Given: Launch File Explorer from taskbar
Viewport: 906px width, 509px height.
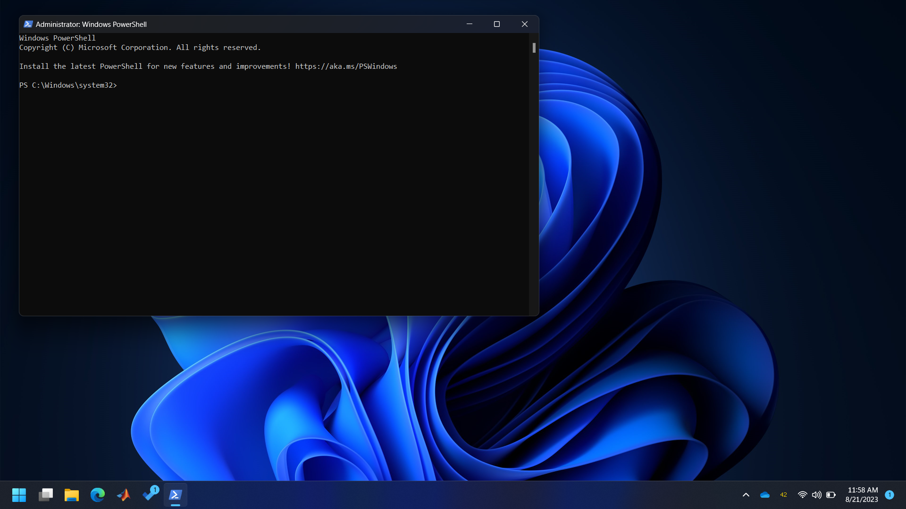Looking at the screenshot, I should (72, 495).
